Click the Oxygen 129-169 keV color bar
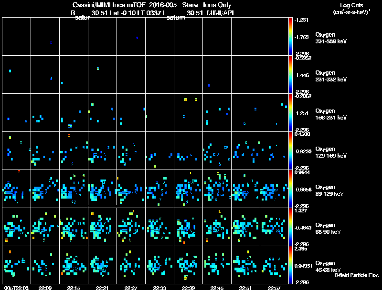Screen dimensions: 382x290 pyautogui.click(x=290, y=150)
